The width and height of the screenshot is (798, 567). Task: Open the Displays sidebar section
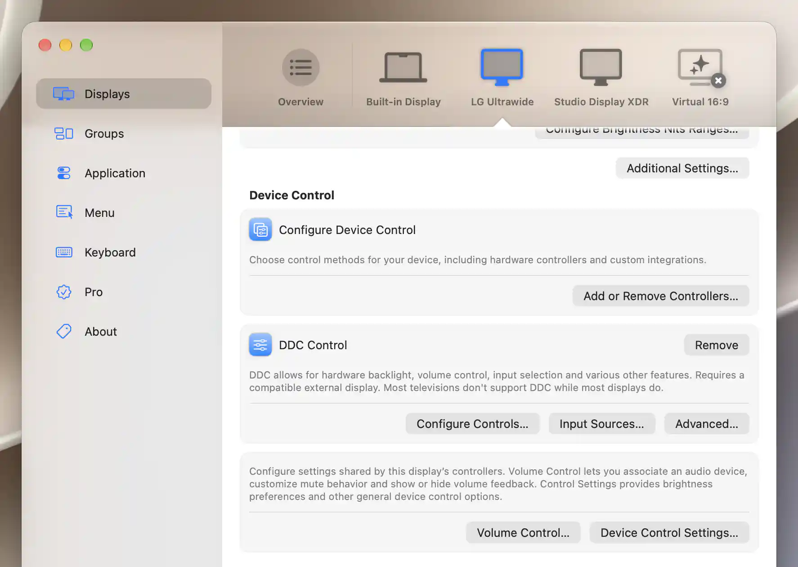[124, 94]
